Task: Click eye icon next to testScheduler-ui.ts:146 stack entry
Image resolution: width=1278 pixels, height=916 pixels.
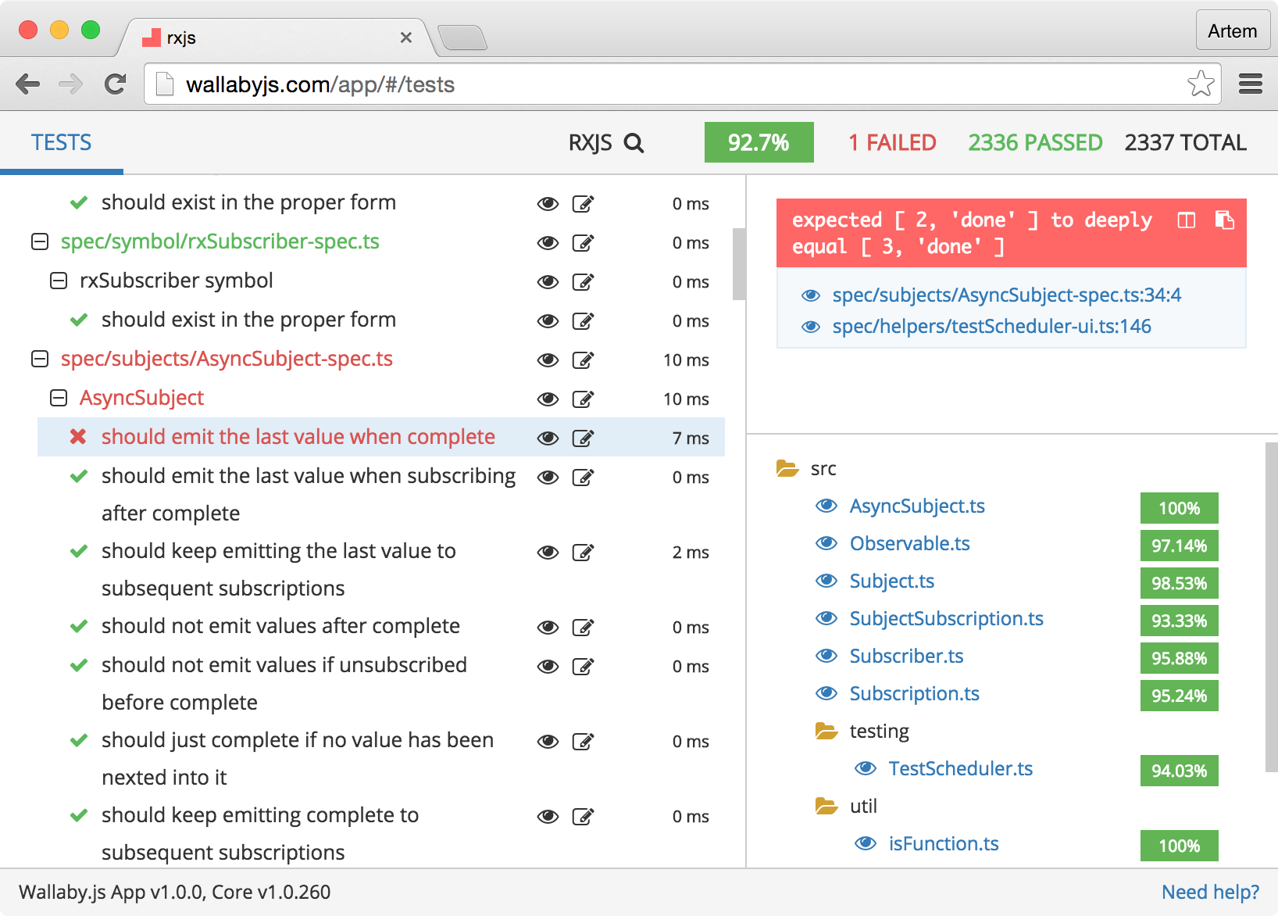Action: [x=811, y=327]
